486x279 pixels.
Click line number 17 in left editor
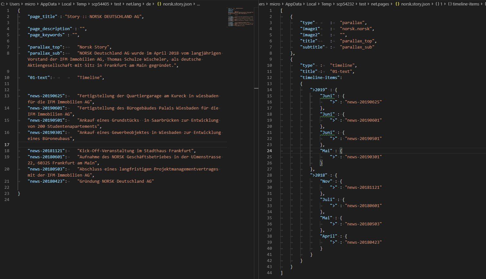tap(7, 145)
